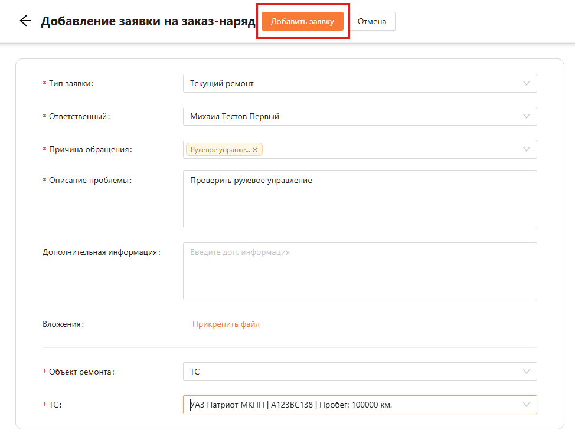
Task: Click the 'УАЗ Патриот МКПП' vehicle field
Action: pyautogui.click(x=360, y=405)
